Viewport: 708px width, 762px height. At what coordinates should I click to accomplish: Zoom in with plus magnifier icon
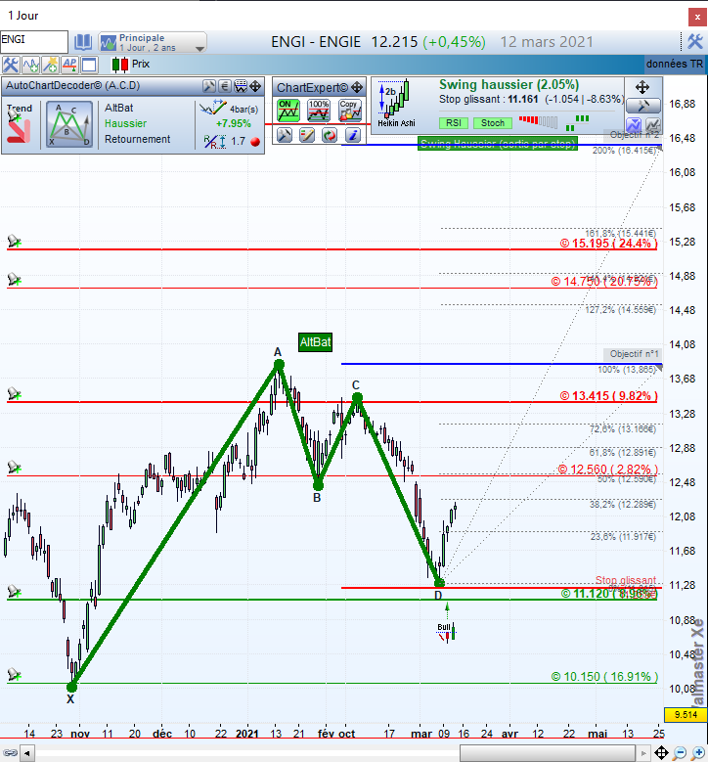pos(698,753)
